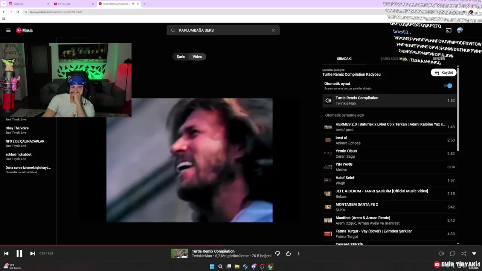
Task: Mute the Turtle Remix browser tab
Action: (x=133, y=4)
